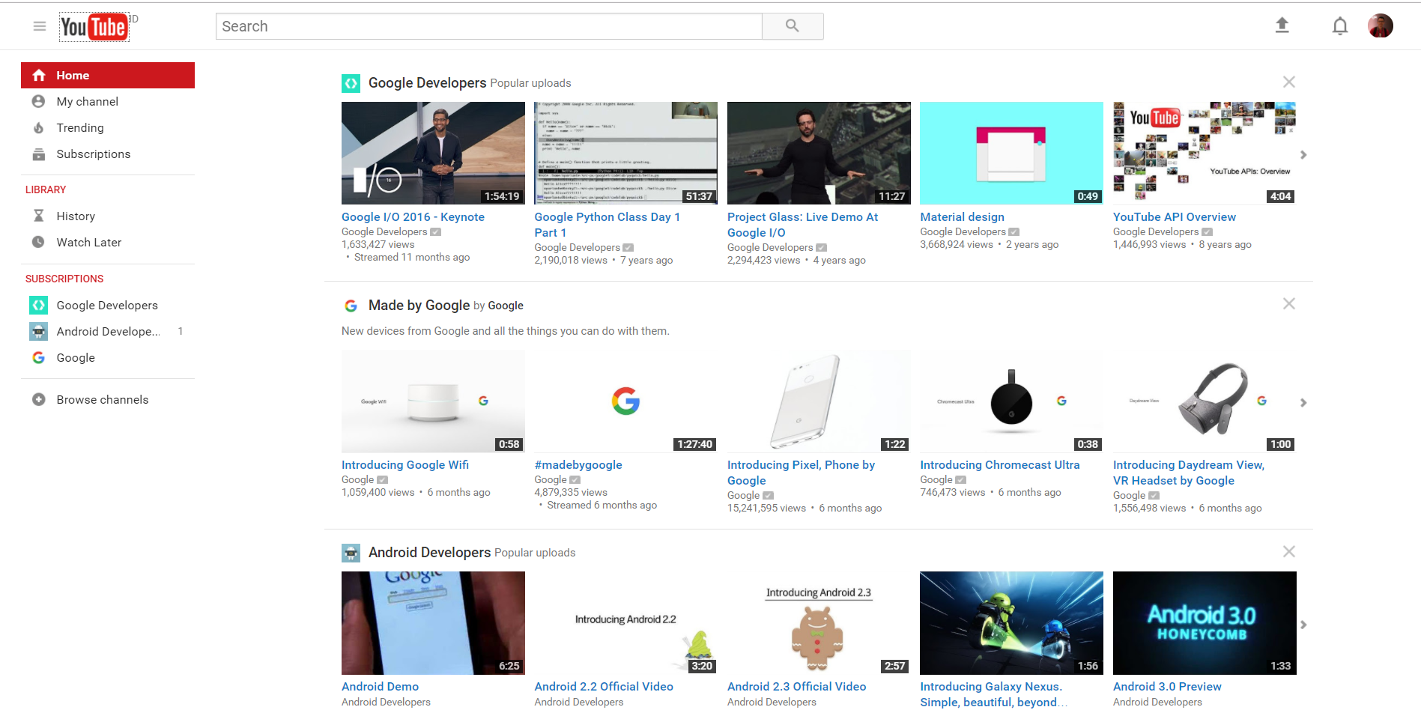Click the Browse channels plus icon
Viewport: 1421px width, 710px height.
[38, 399]
